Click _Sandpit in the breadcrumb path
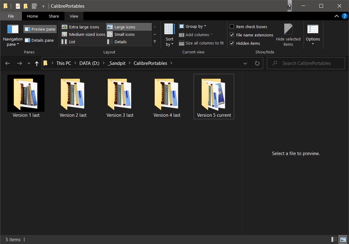 click(x=116, y=63)
